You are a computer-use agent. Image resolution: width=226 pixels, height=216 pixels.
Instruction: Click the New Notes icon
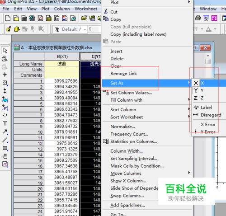coord(73,18)
